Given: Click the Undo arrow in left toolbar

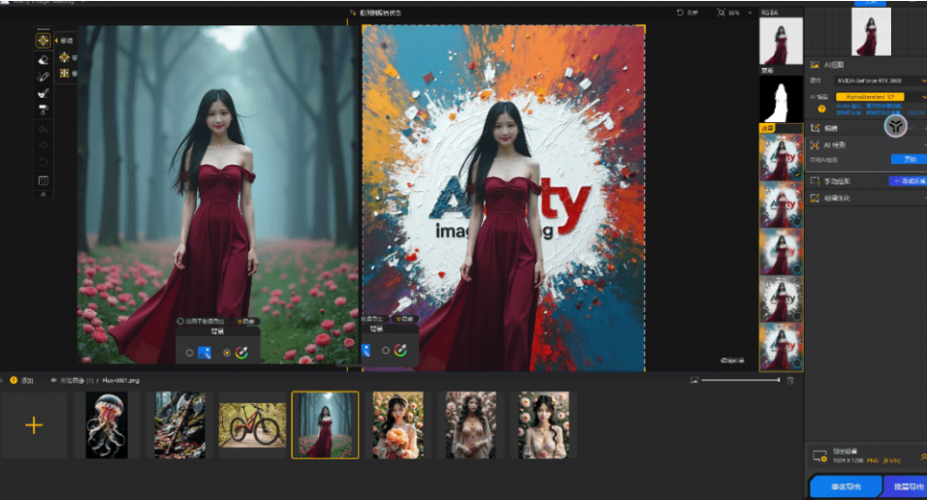Looking at the screenshot, I should coord(43,128).
